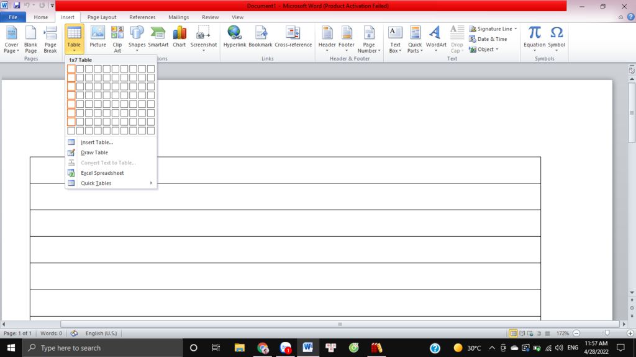Click the vertical scrollbar thumb
This screenshot has height=357, width=636.
632,113
